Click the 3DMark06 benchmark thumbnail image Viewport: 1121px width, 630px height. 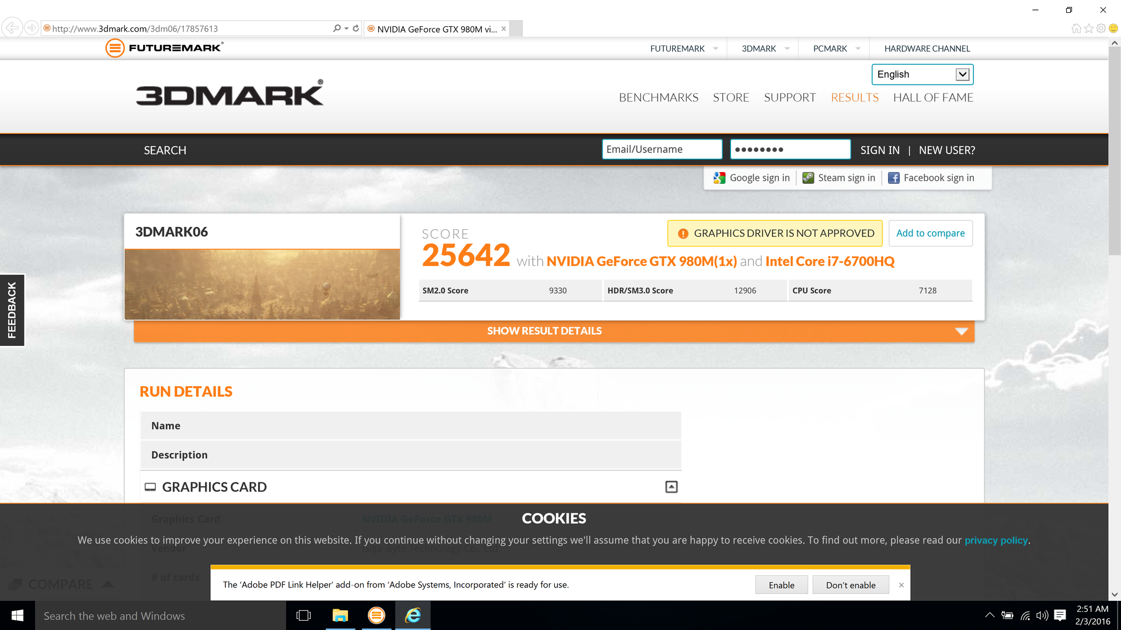[262, 284]
